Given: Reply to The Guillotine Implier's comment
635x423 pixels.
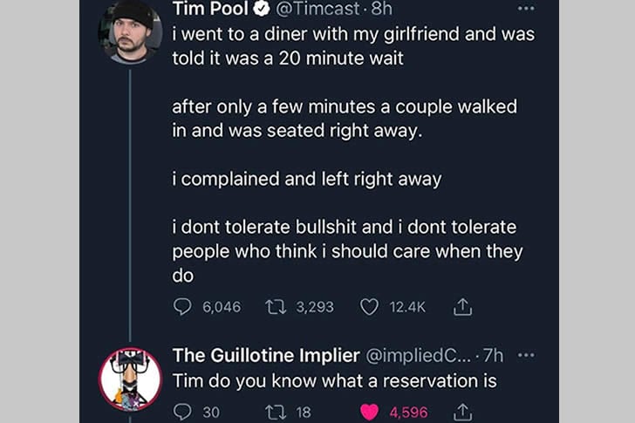Looking at the screenshot, I should 182,412.
